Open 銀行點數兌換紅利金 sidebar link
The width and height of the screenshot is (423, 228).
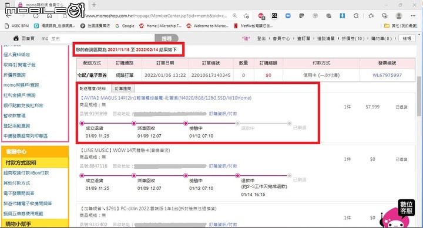23,106
